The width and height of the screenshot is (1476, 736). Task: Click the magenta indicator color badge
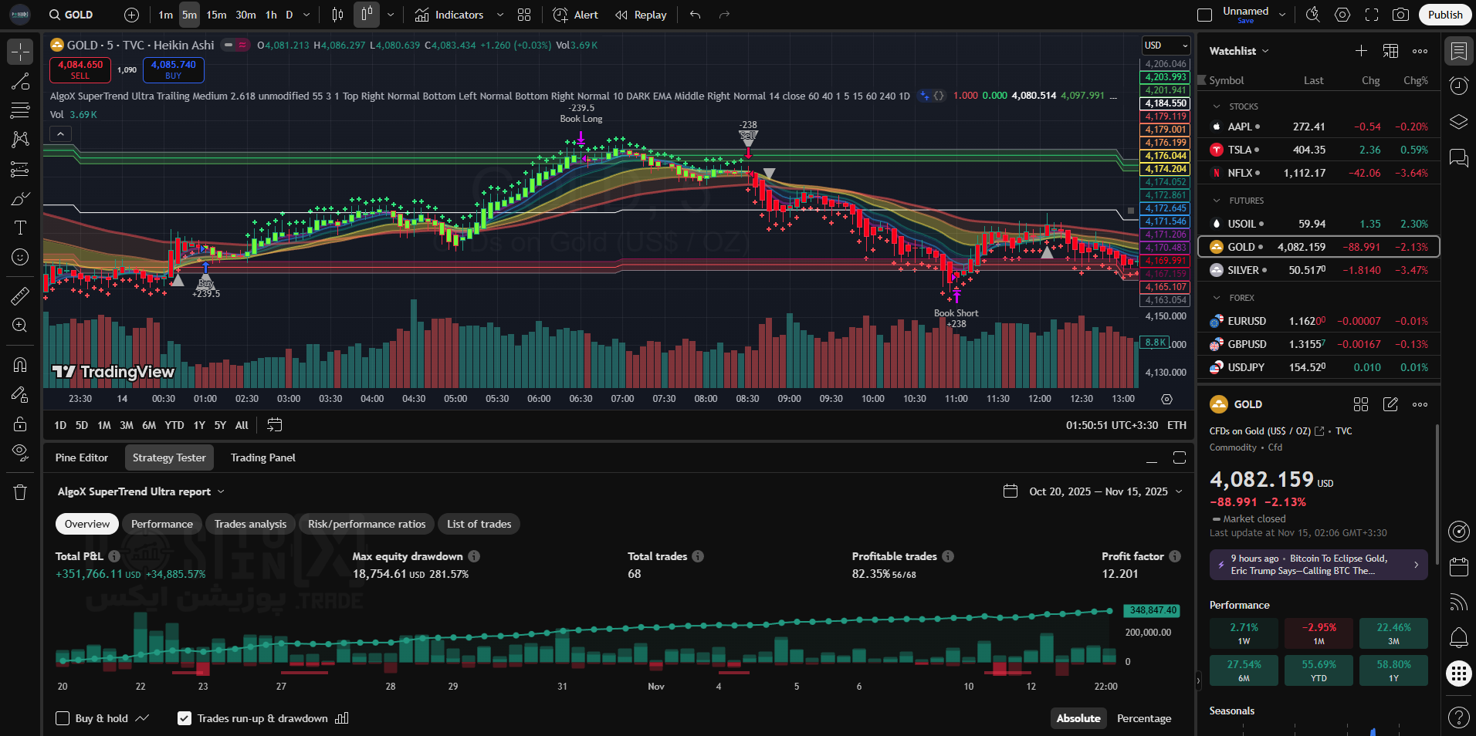[242, 45]
